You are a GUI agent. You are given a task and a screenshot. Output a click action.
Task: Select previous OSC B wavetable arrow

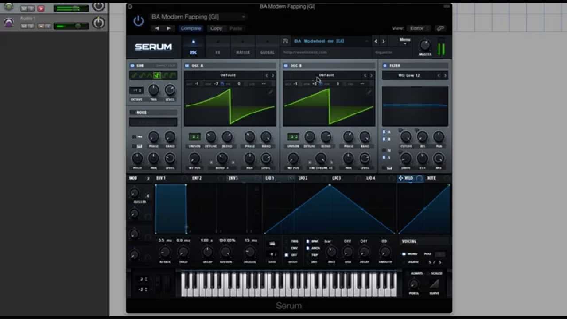(365, 75)
